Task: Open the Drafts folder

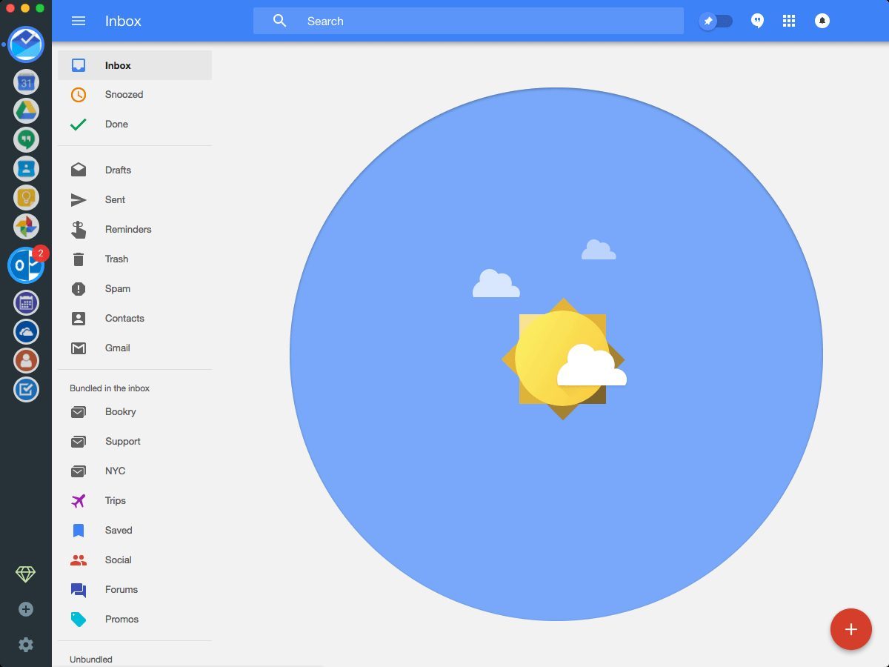Action: (x=135, y=170)
